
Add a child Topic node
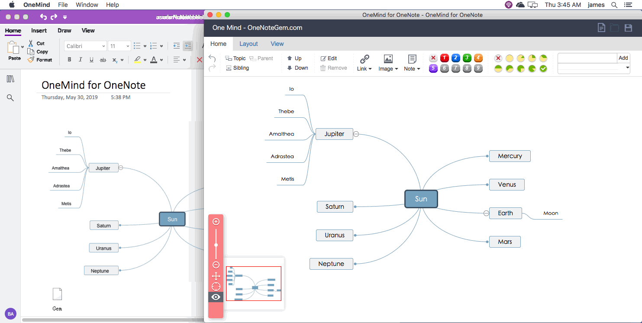point(236,58)
